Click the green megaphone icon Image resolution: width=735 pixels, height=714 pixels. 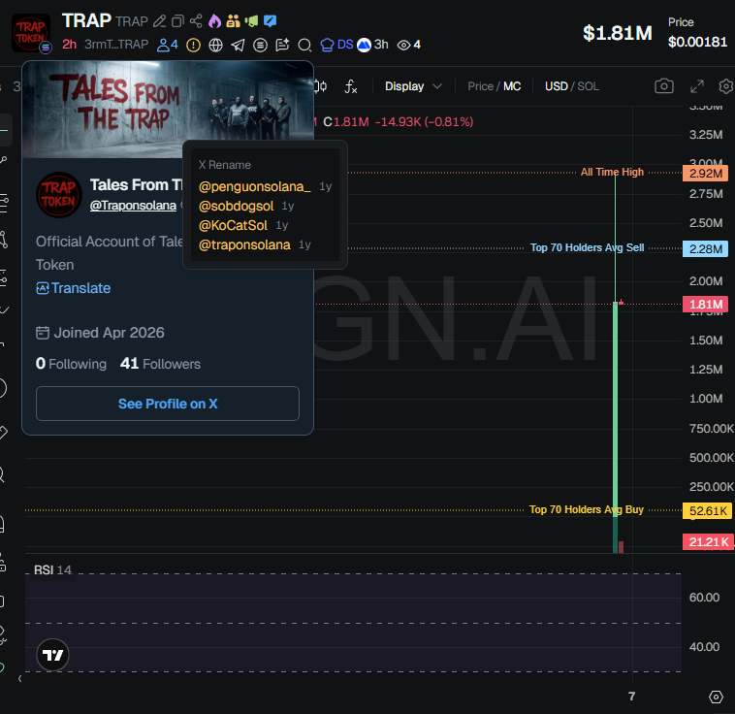tap(251, 21)
